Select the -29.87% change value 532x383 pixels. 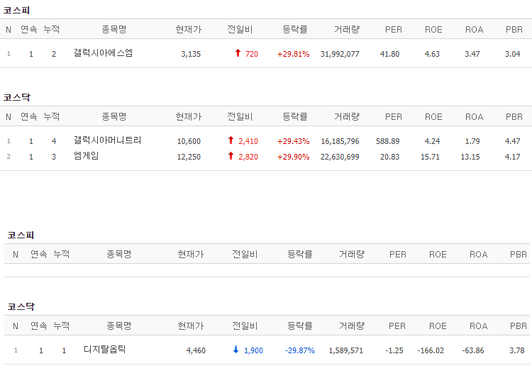coord(300,350)
